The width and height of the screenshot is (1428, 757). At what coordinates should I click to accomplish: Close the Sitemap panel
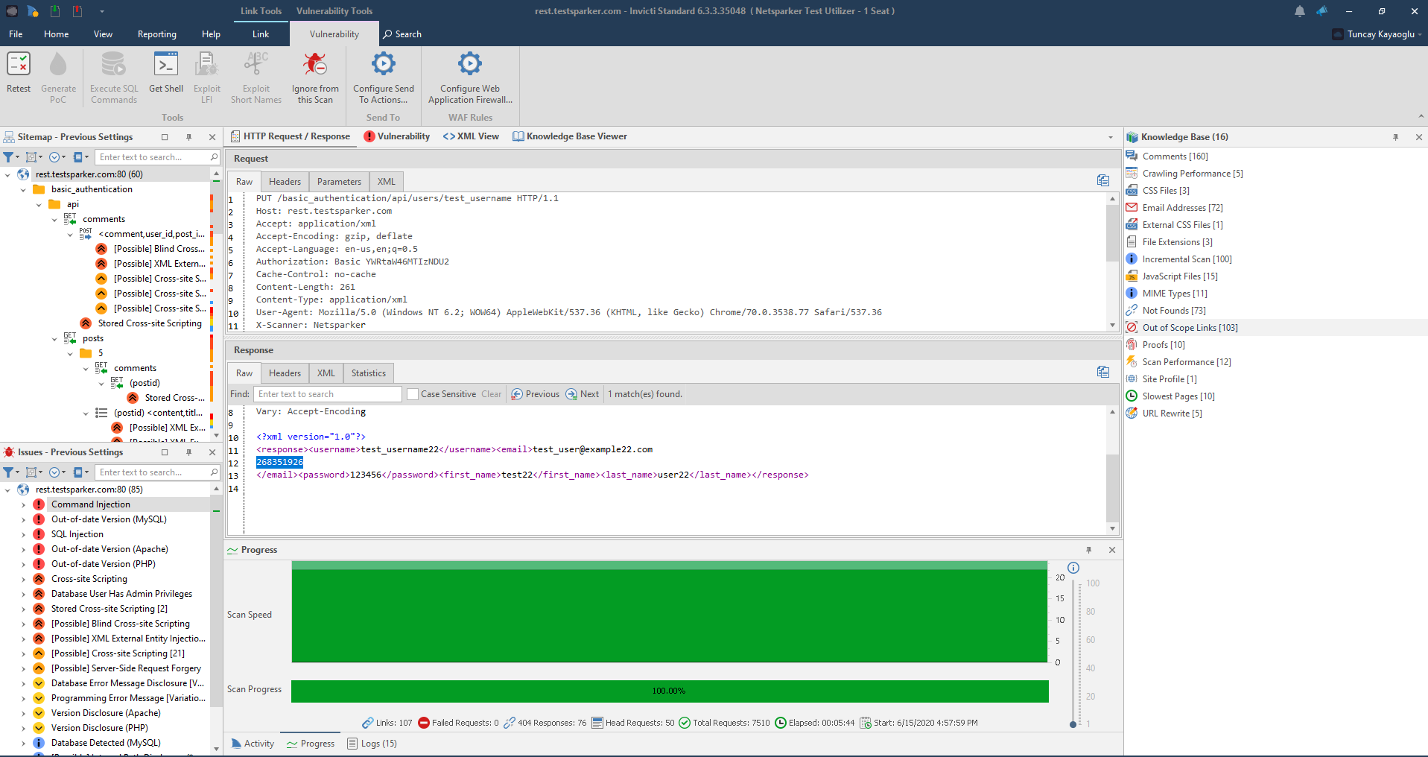pyautogui.click(x=212, y=137)
